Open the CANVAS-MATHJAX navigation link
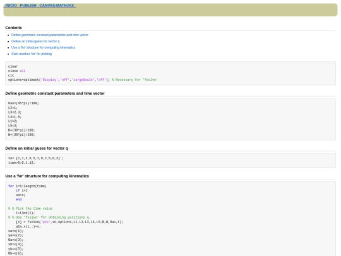 tap(57, 6)
